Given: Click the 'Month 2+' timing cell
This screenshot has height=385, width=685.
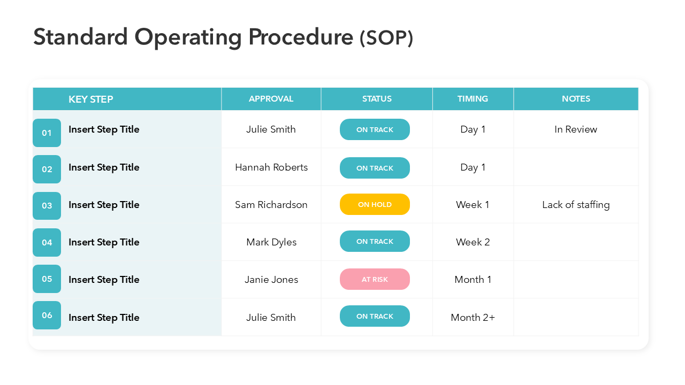Looking at the screenshot, I should pyautogui.click(x=473, y=317).
